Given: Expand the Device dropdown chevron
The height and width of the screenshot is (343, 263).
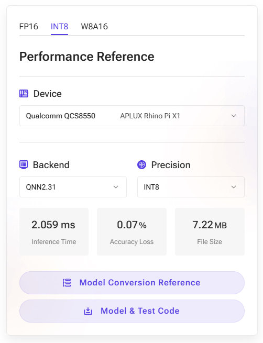Looking at the screenshot, I should point(234,116).
